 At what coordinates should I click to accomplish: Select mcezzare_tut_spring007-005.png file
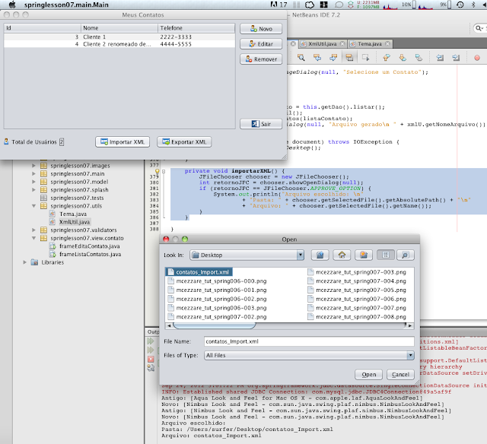(357, 290)
